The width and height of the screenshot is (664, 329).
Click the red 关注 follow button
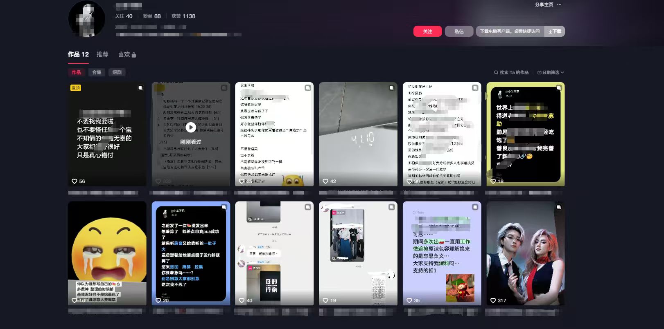427,31
